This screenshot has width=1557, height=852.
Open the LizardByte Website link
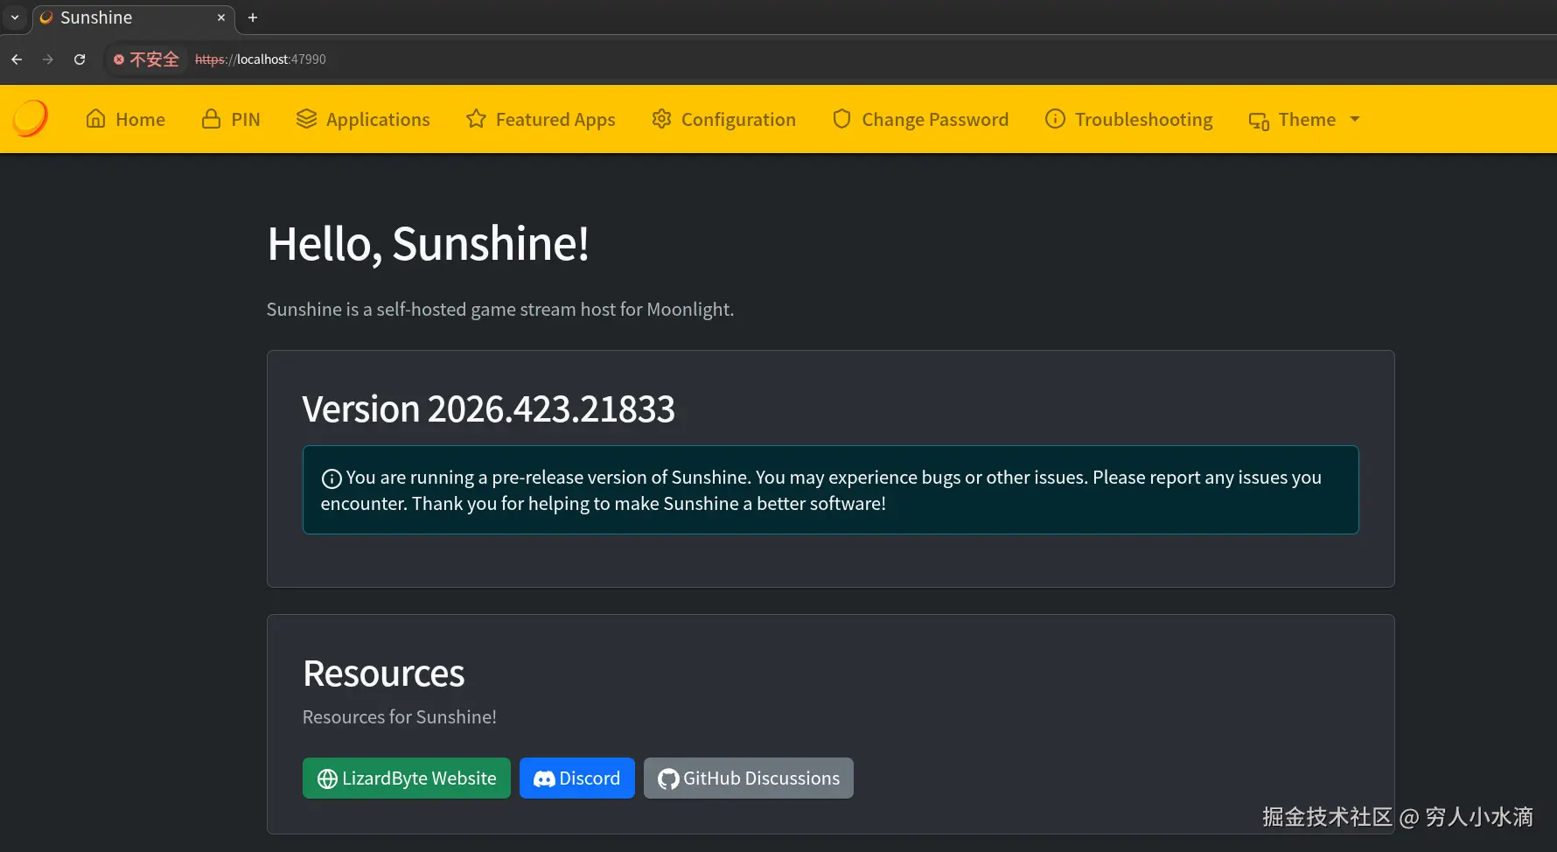[407, 778]
